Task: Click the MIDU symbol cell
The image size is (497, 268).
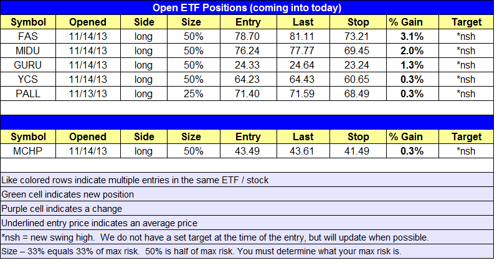Action: pos(28,50)
